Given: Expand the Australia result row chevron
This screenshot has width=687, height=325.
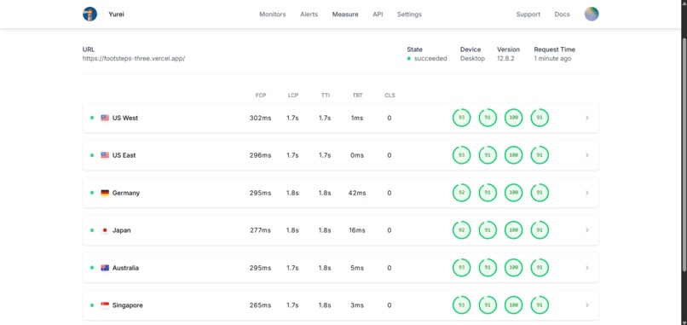Looking at the screenshot, I should tap(587, 268).
